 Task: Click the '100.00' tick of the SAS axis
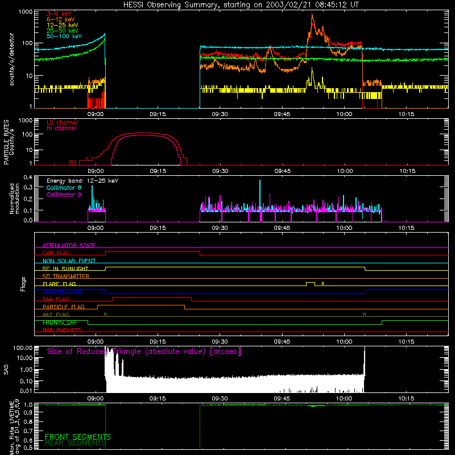pyautogui.click(x=23, y=348)
